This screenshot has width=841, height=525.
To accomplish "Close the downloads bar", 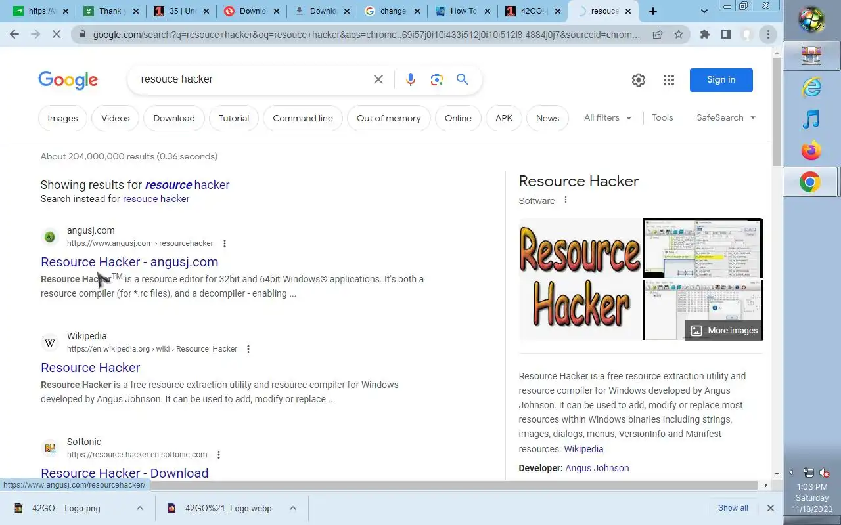I will point(771,508).
